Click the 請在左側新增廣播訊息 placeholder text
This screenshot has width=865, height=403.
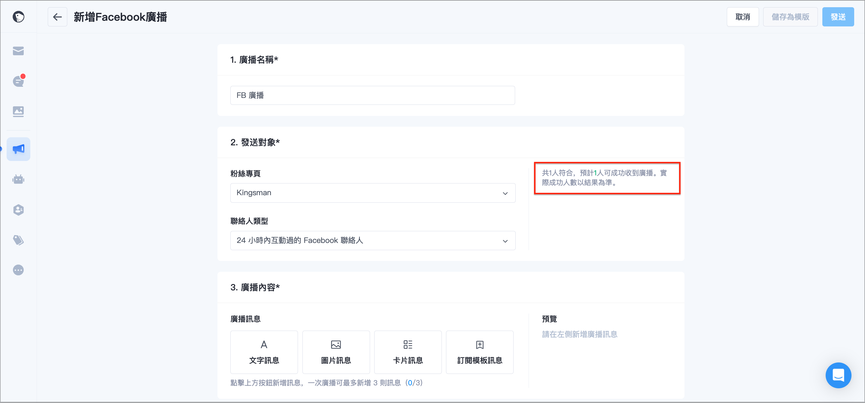(580, 335)
